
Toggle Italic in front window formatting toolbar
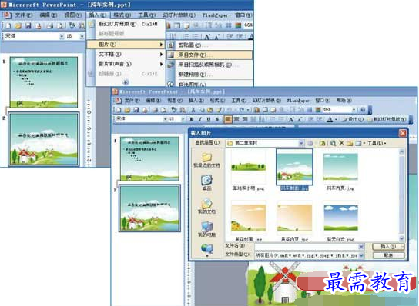[x=200, y=119]
